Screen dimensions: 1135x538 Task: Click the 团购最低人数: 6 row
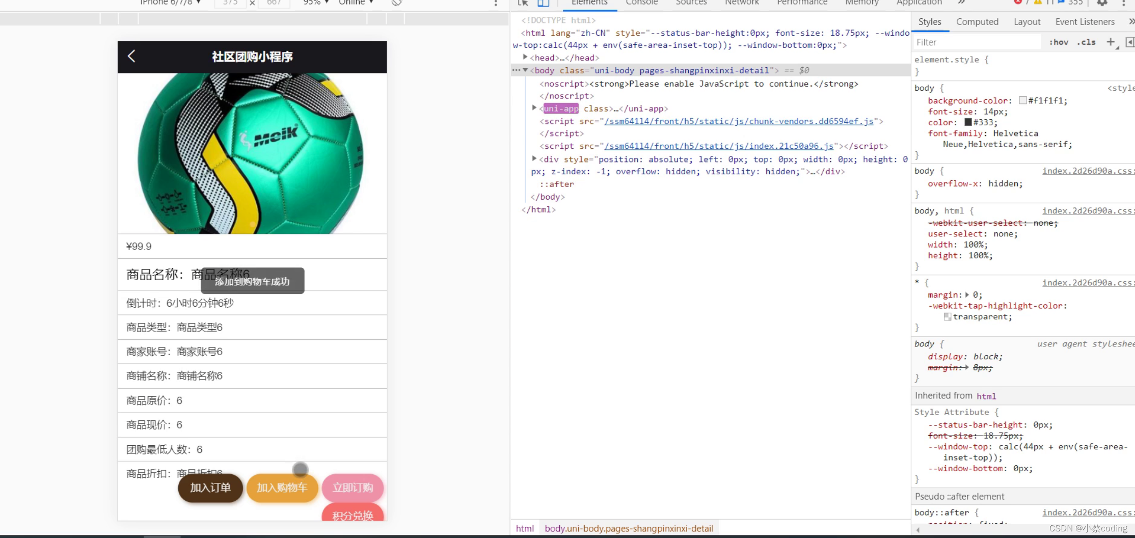(252, 449)
